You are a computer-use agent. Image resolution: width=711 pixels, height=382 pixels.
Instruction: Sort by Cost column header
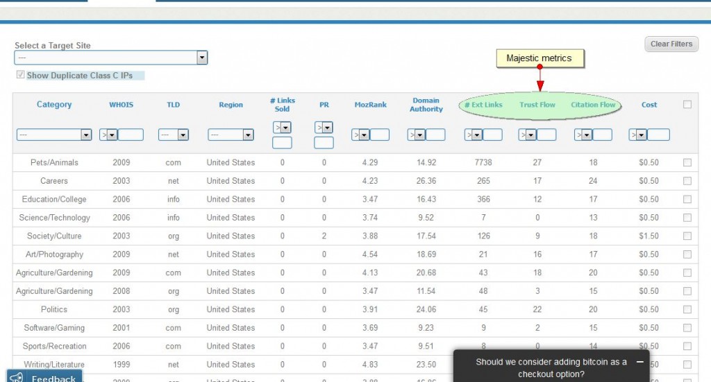coord(649,105)
